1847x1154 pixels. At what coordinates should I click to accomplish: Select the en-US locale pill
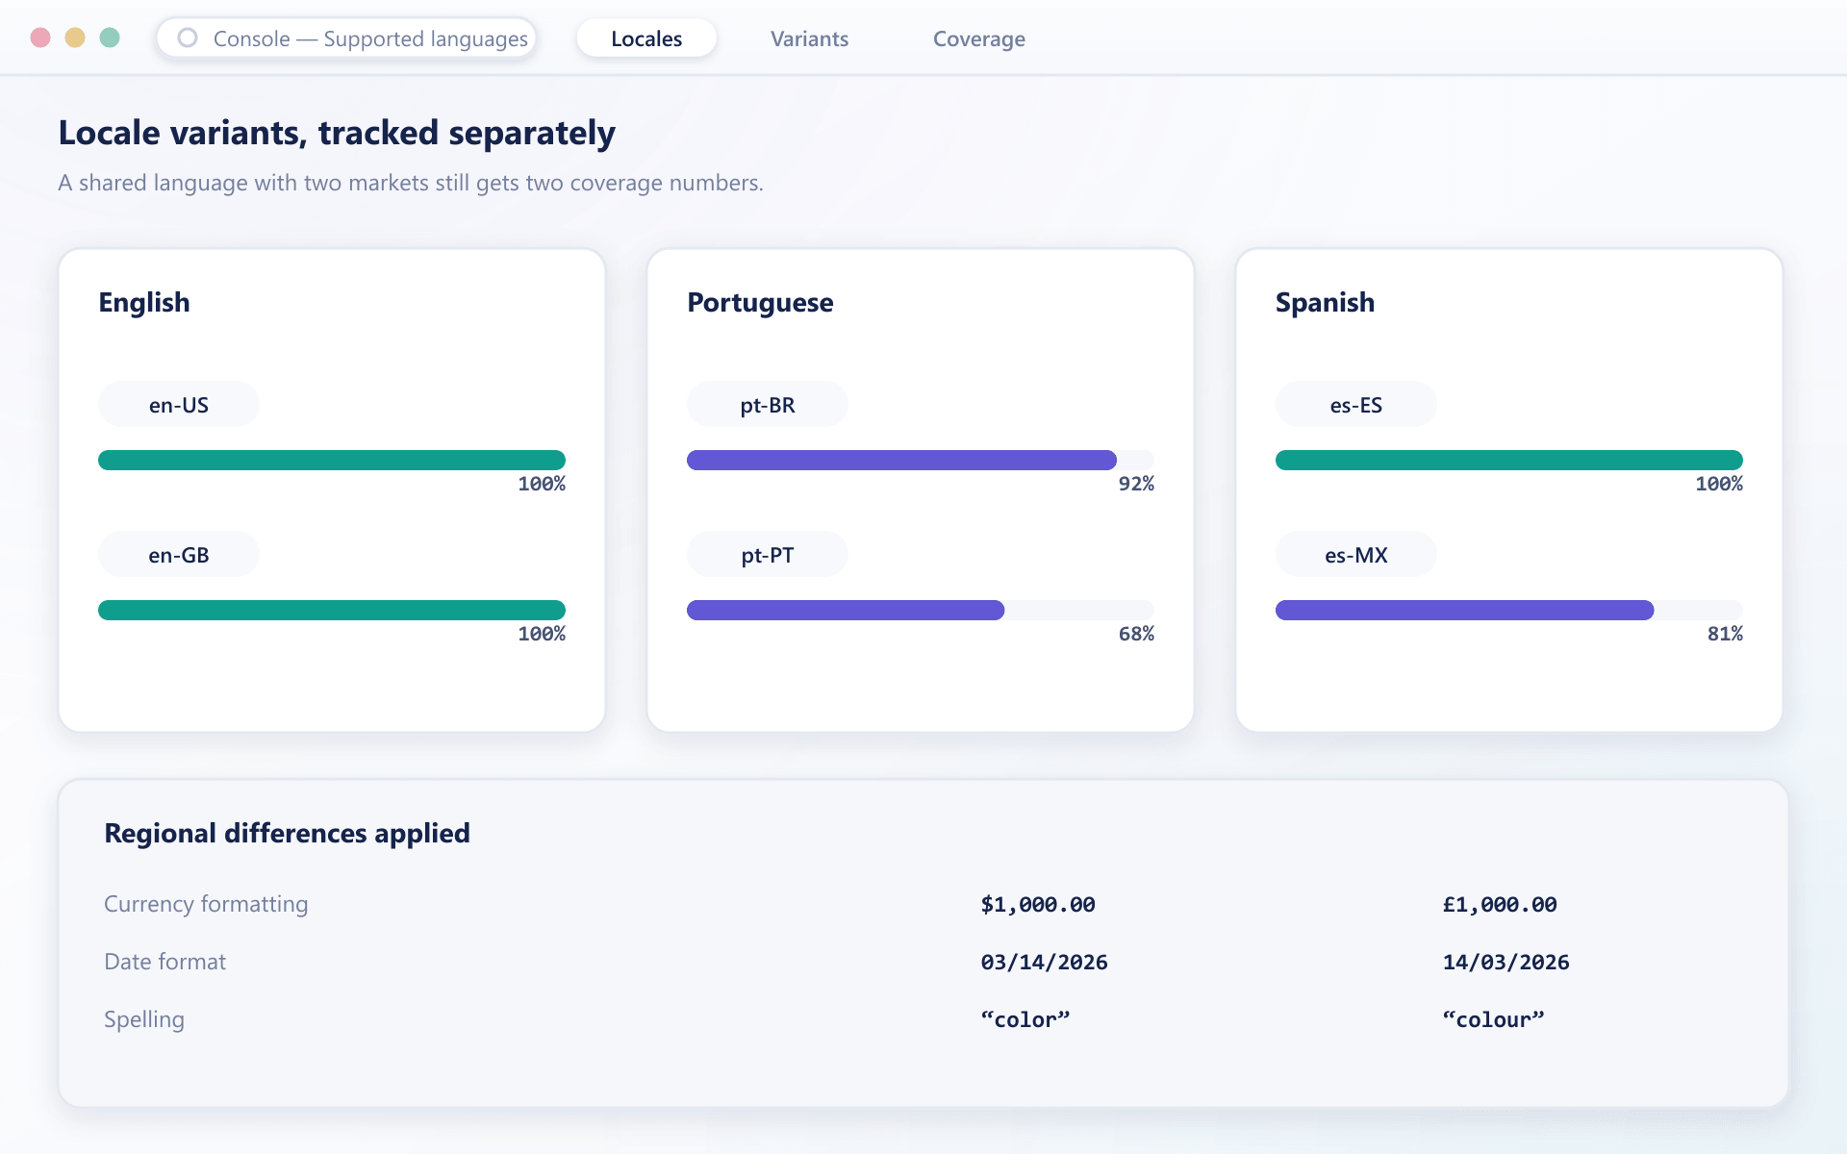point(179,405)
